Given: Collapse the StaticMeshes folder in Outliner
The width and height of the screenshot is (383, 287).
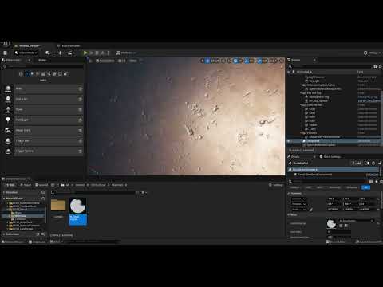Looking at the screenshot, I should coord(301,105).
